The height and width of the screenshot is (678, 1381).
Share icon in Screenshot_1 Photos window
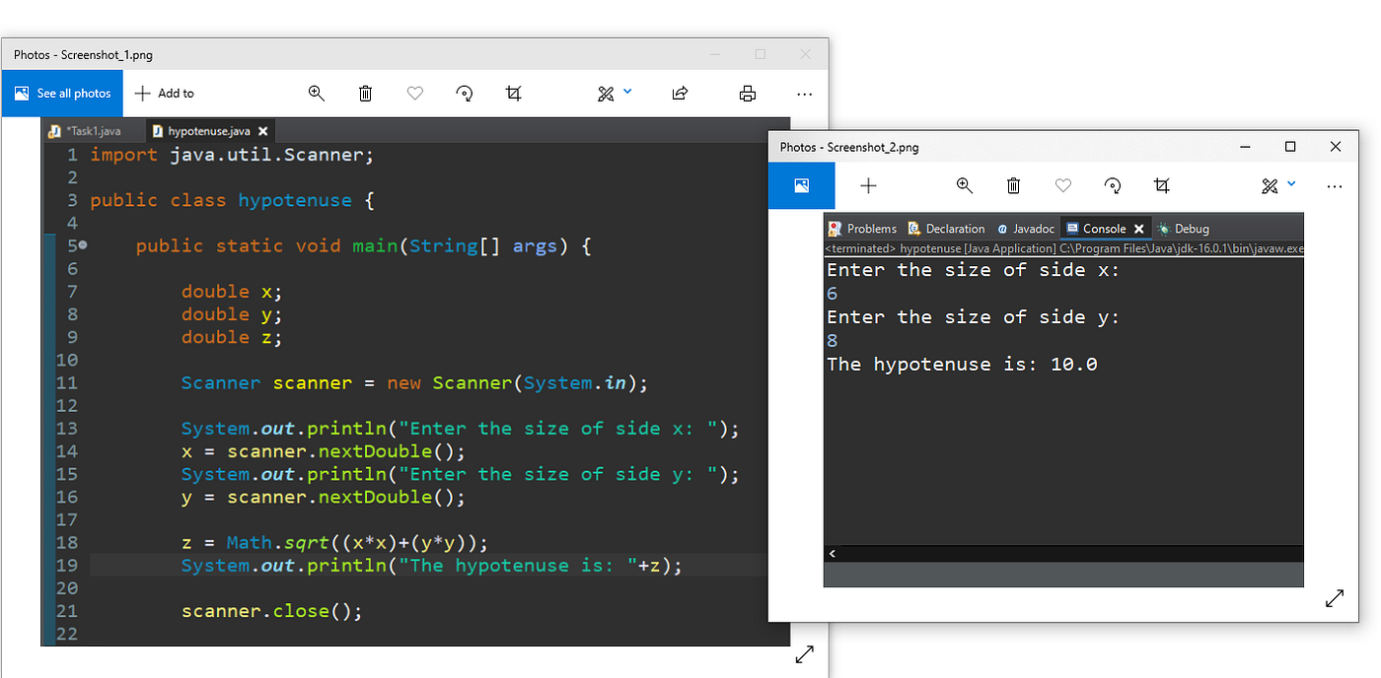point(680,94)
